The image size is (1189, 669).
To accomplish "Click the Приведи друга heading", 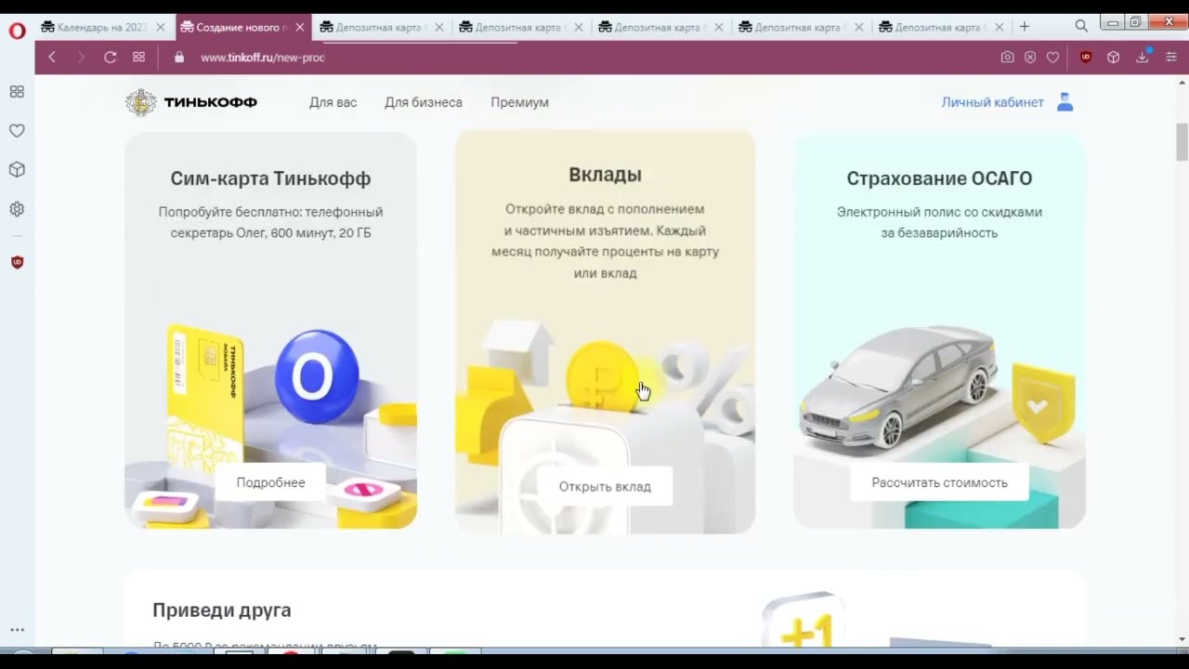I will click(x=222, y=610).
